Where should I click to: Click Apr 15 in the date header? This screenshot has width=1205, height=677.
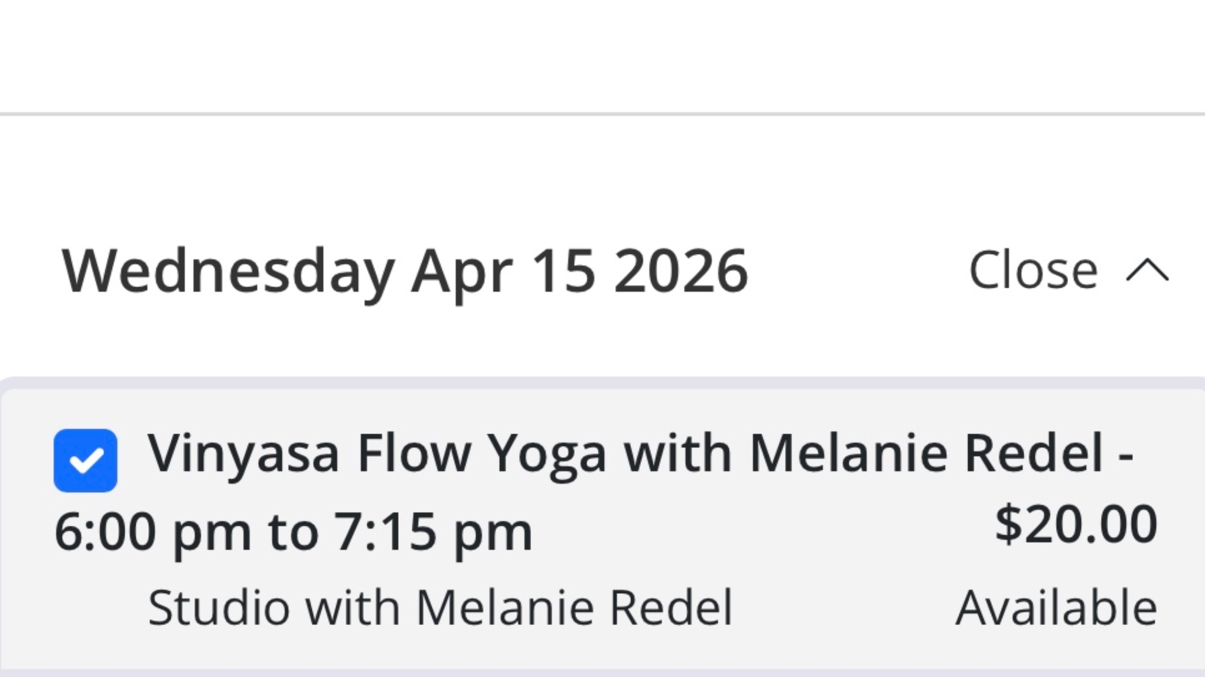tap(503, 271)
